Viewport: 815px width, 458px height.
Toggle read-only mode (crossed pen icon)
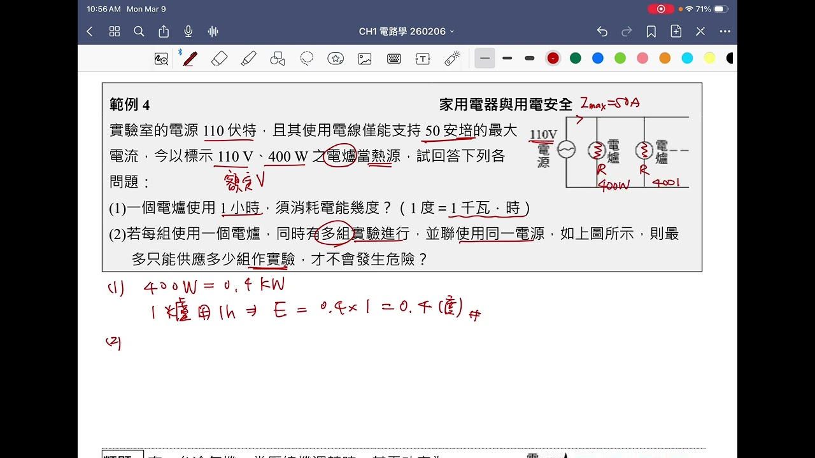[x=700, y=31]
